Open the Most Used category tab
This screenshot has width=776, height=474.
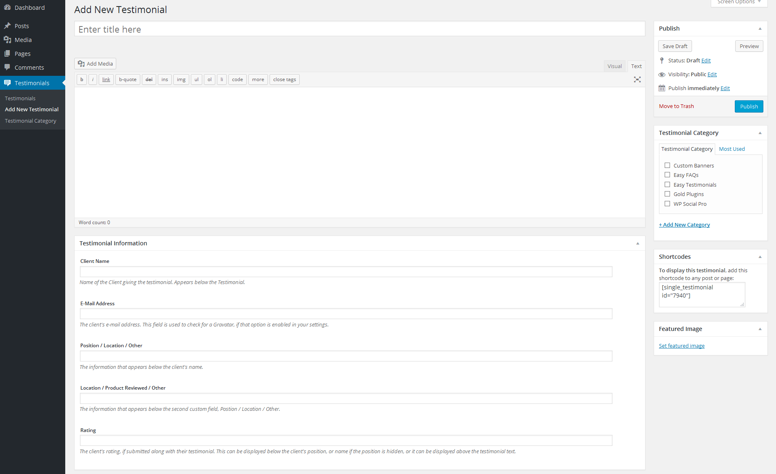point(732,149)
